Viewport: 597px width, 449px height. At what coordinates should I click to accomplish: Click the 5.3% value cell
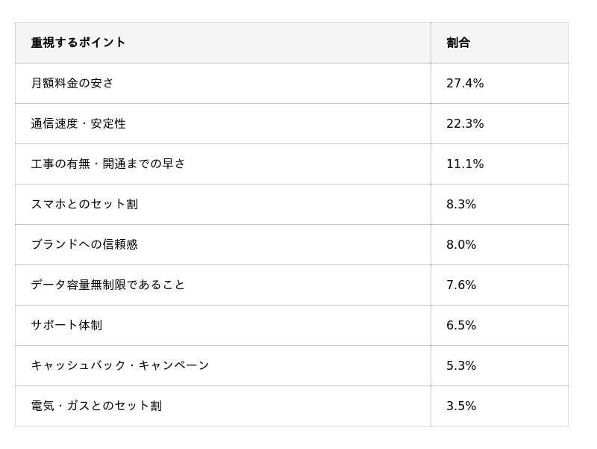[499, 366]
